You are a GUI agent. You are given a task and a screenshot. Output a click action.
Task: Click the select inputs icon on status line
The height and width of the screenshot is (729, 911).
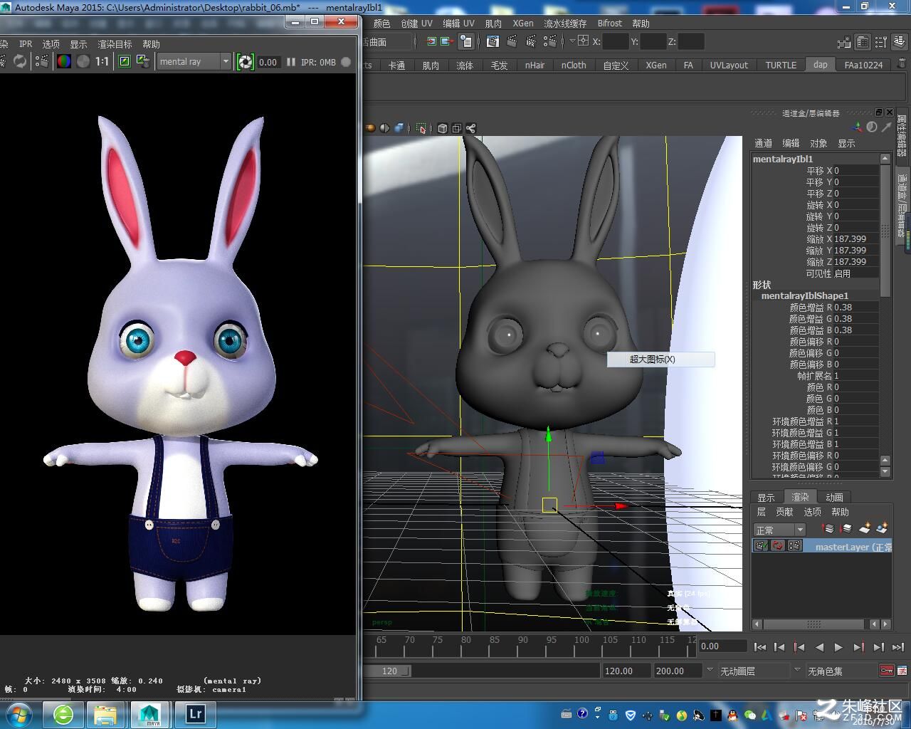(432, 41)
